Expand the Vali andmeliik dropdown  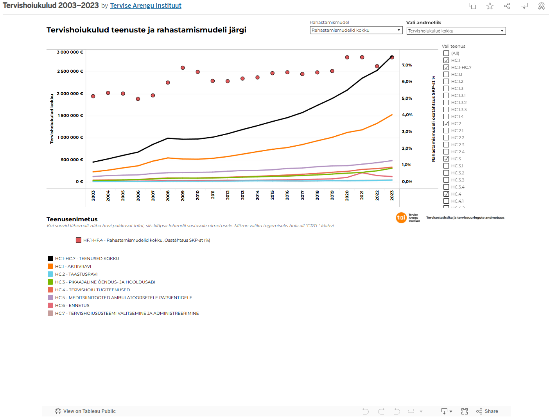tap(502, 30)
